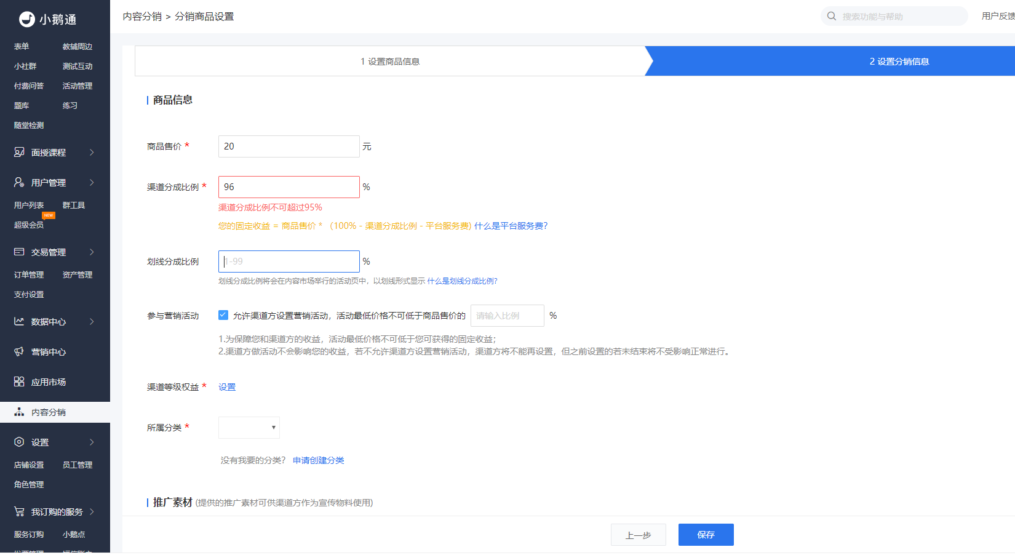Focus the 请输入比例 input field
This screenshot has width=1015, height=555.
pyautogui.click(x=507, y=316)
